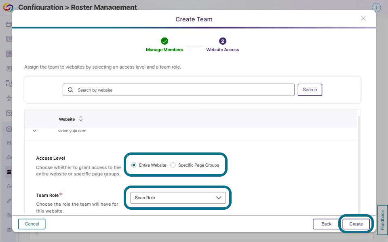Viewport: 388px width, 242px height.
Task: Click the Team Role label
Action: tap(47, 195)
